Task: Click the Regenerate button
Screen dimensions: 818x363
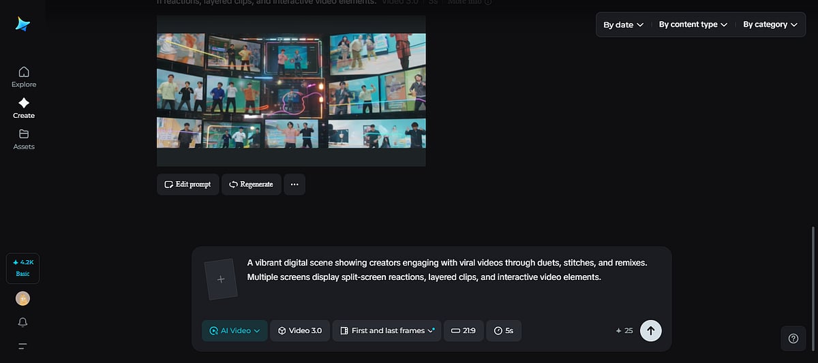Action: click(x=251, y=185)
